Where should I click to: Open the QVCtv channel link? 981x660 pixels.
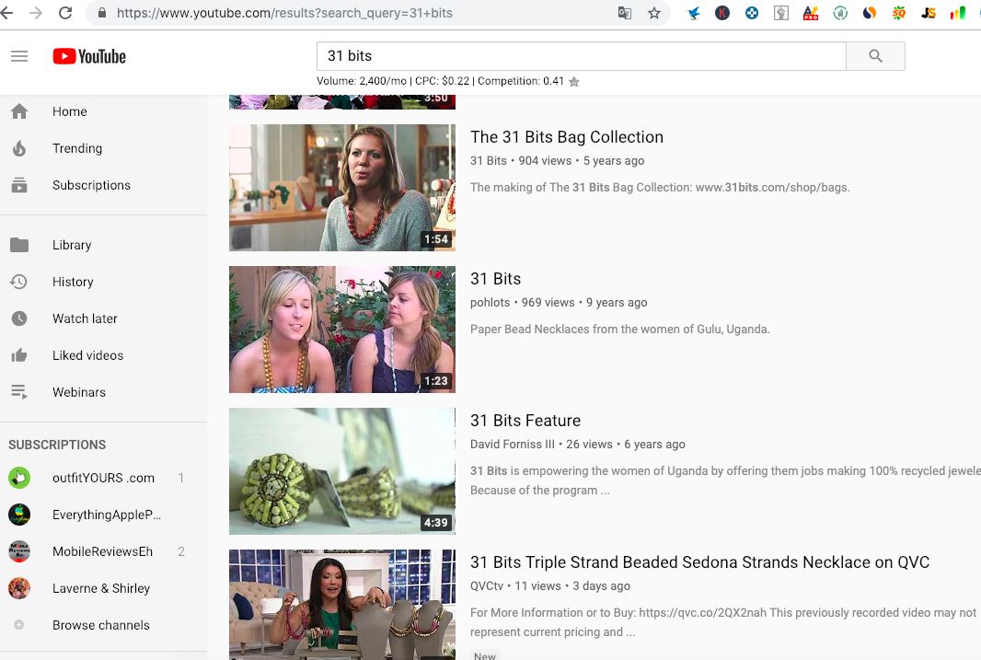tap(487, 586)
